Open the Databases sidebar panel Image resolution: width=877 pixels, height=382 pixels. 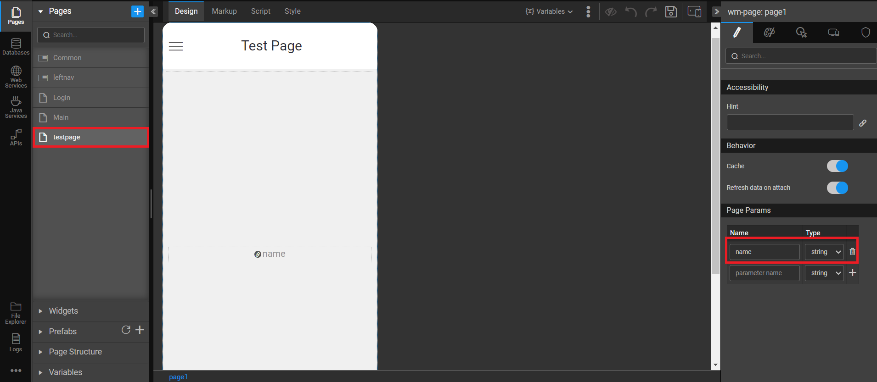(x=16, y=46)
